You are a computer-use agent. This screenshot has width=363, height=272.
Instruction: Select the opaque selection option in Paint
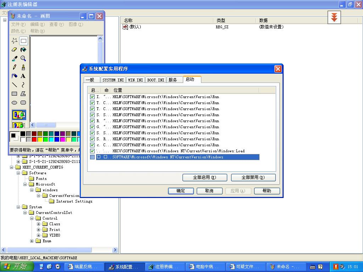point(19,115)
